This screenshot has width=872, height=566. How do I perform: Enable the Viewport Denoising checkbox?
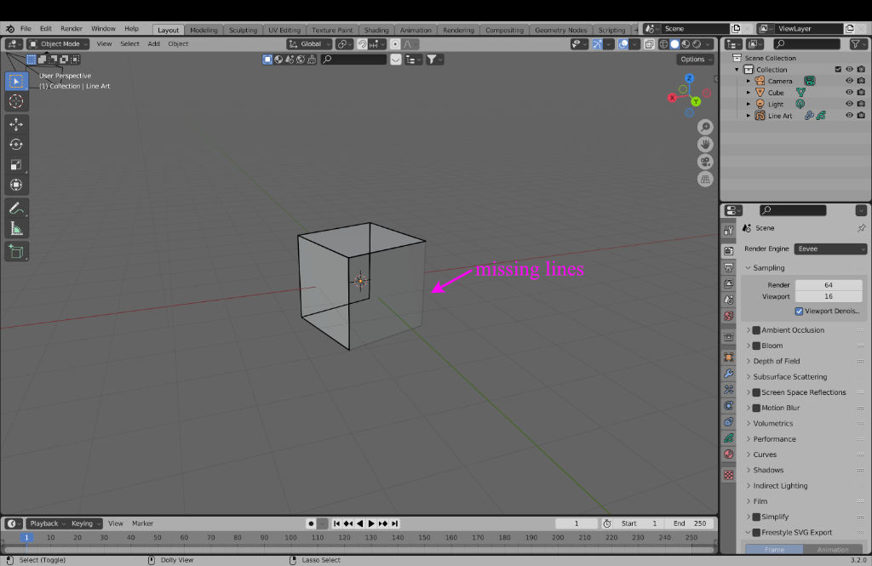point(799,311)
